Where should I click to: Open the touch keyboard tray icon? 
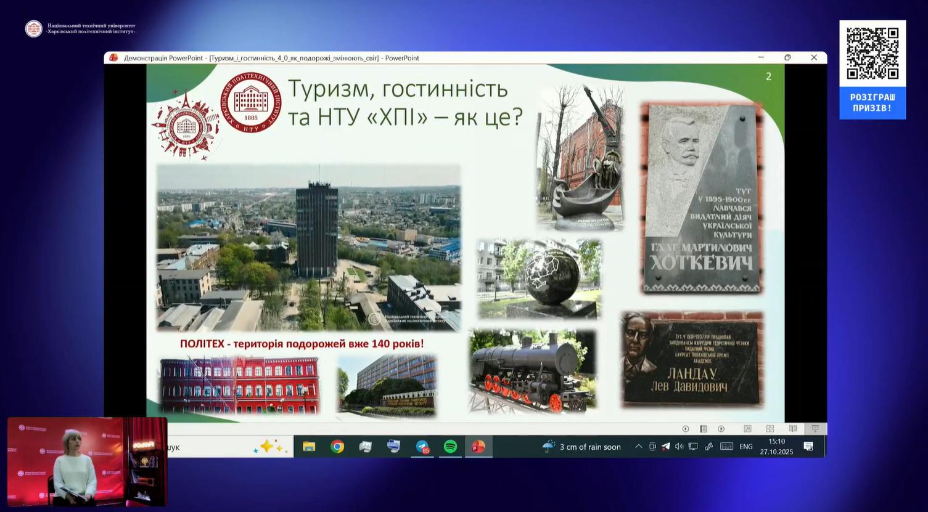click(x=727, y=447)
